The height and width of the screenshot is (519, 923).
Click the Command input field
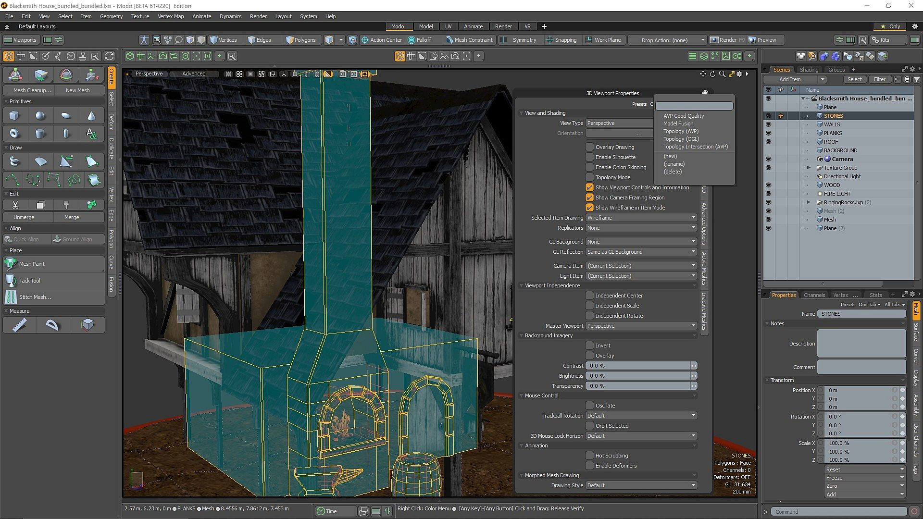pos(838,512)
